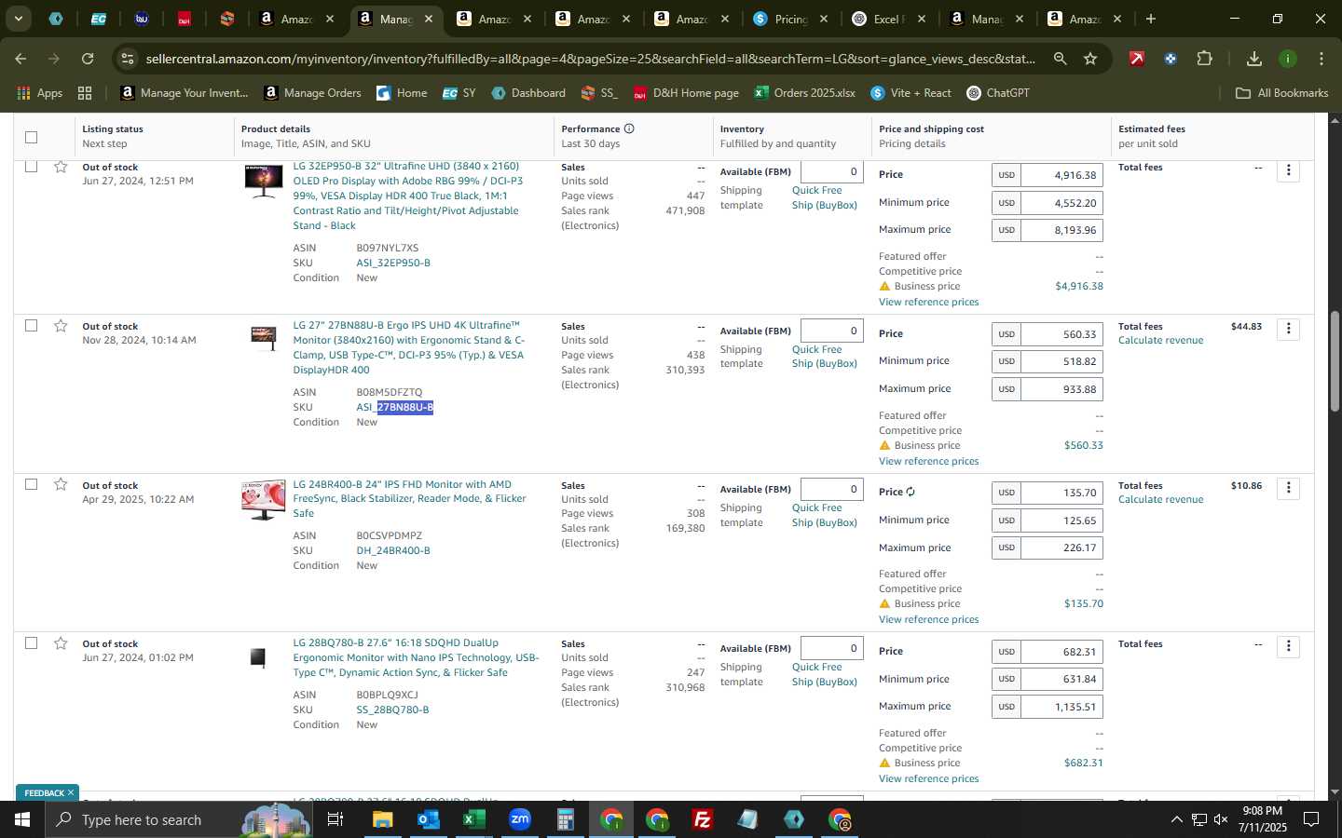Click the FEEDBACK button
Viewport: 1342px width, 838px height.
(48, 792)
